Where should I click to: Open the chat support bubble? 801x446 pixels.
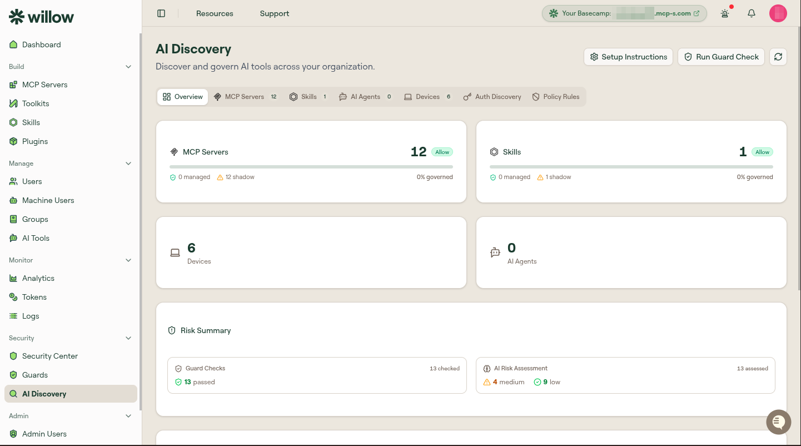coord(779,422)
